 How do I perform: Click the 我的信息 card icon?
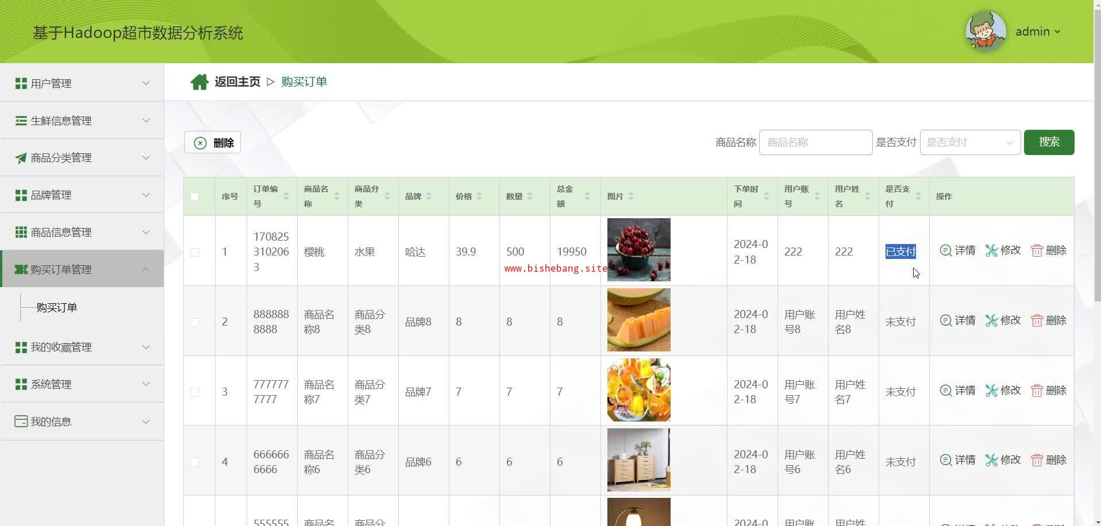point(21,421)
